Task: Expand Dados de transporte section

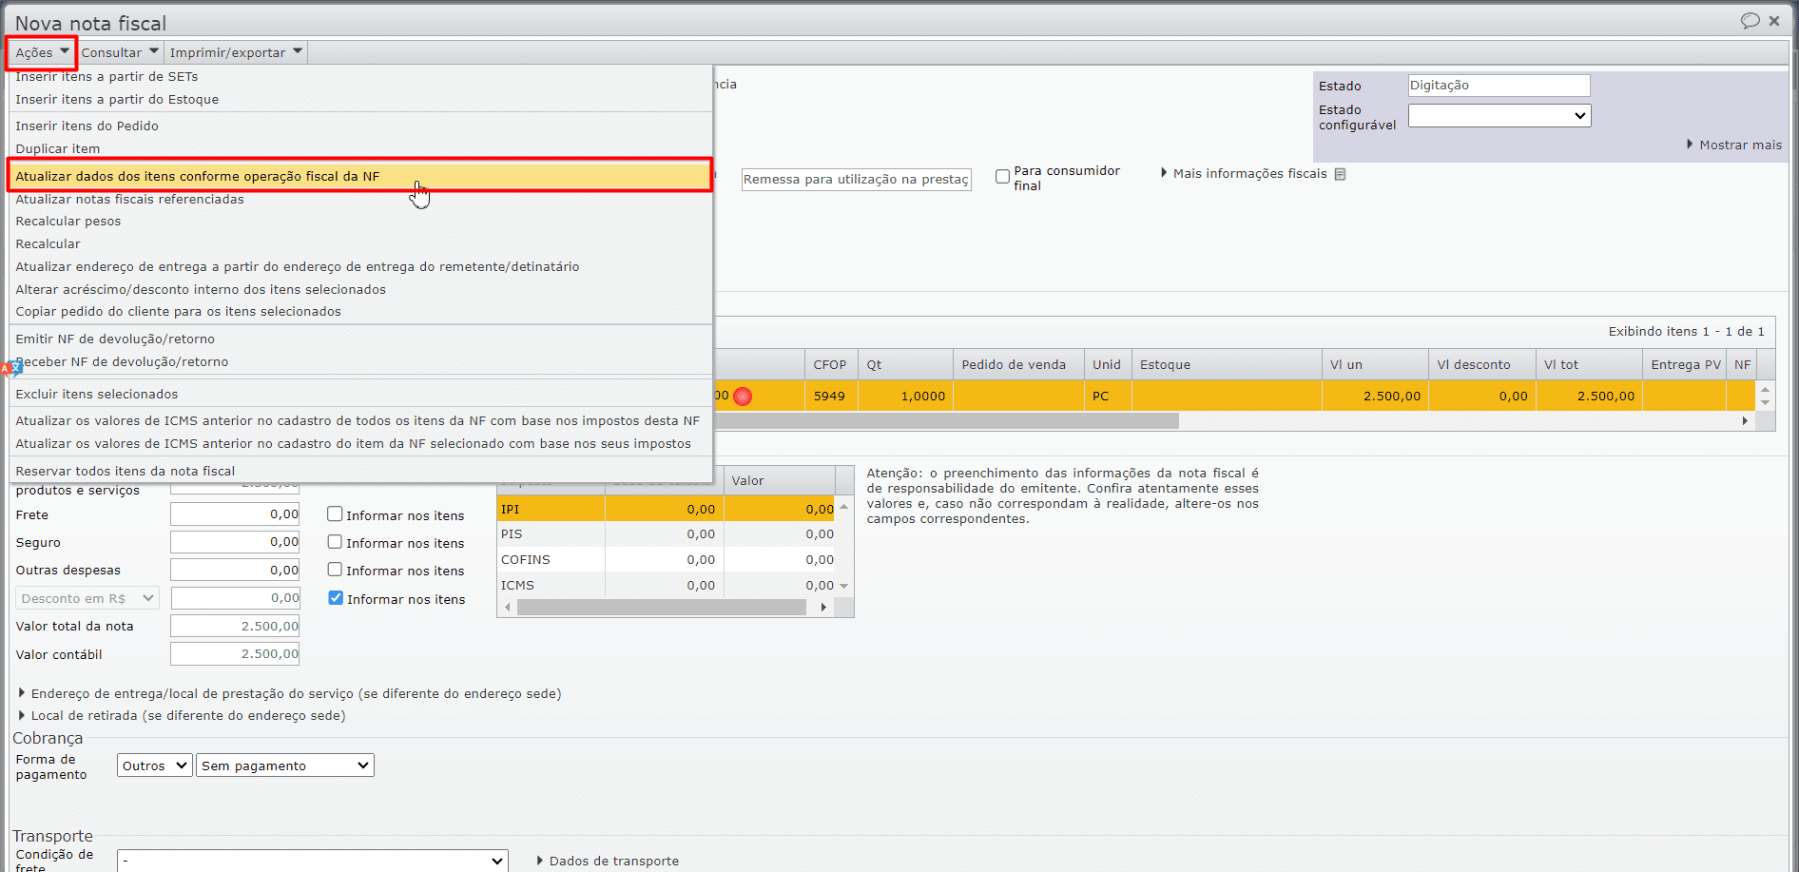Action: pyautogui.click(x=608, y=861)
